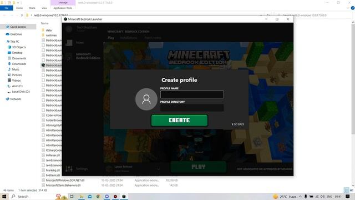
Task: Open Acer (C:) drive in navigation pane
Action: pos(17,86)
